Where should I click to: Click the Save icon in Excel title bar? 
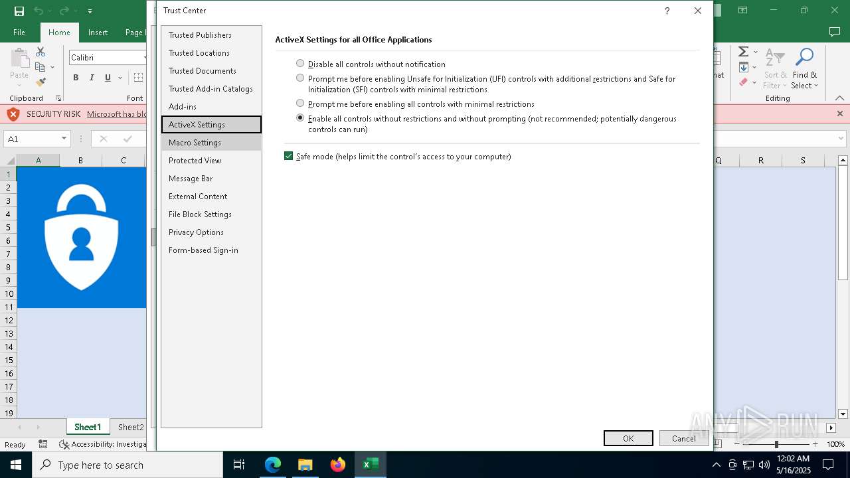[x=19, y=11]
